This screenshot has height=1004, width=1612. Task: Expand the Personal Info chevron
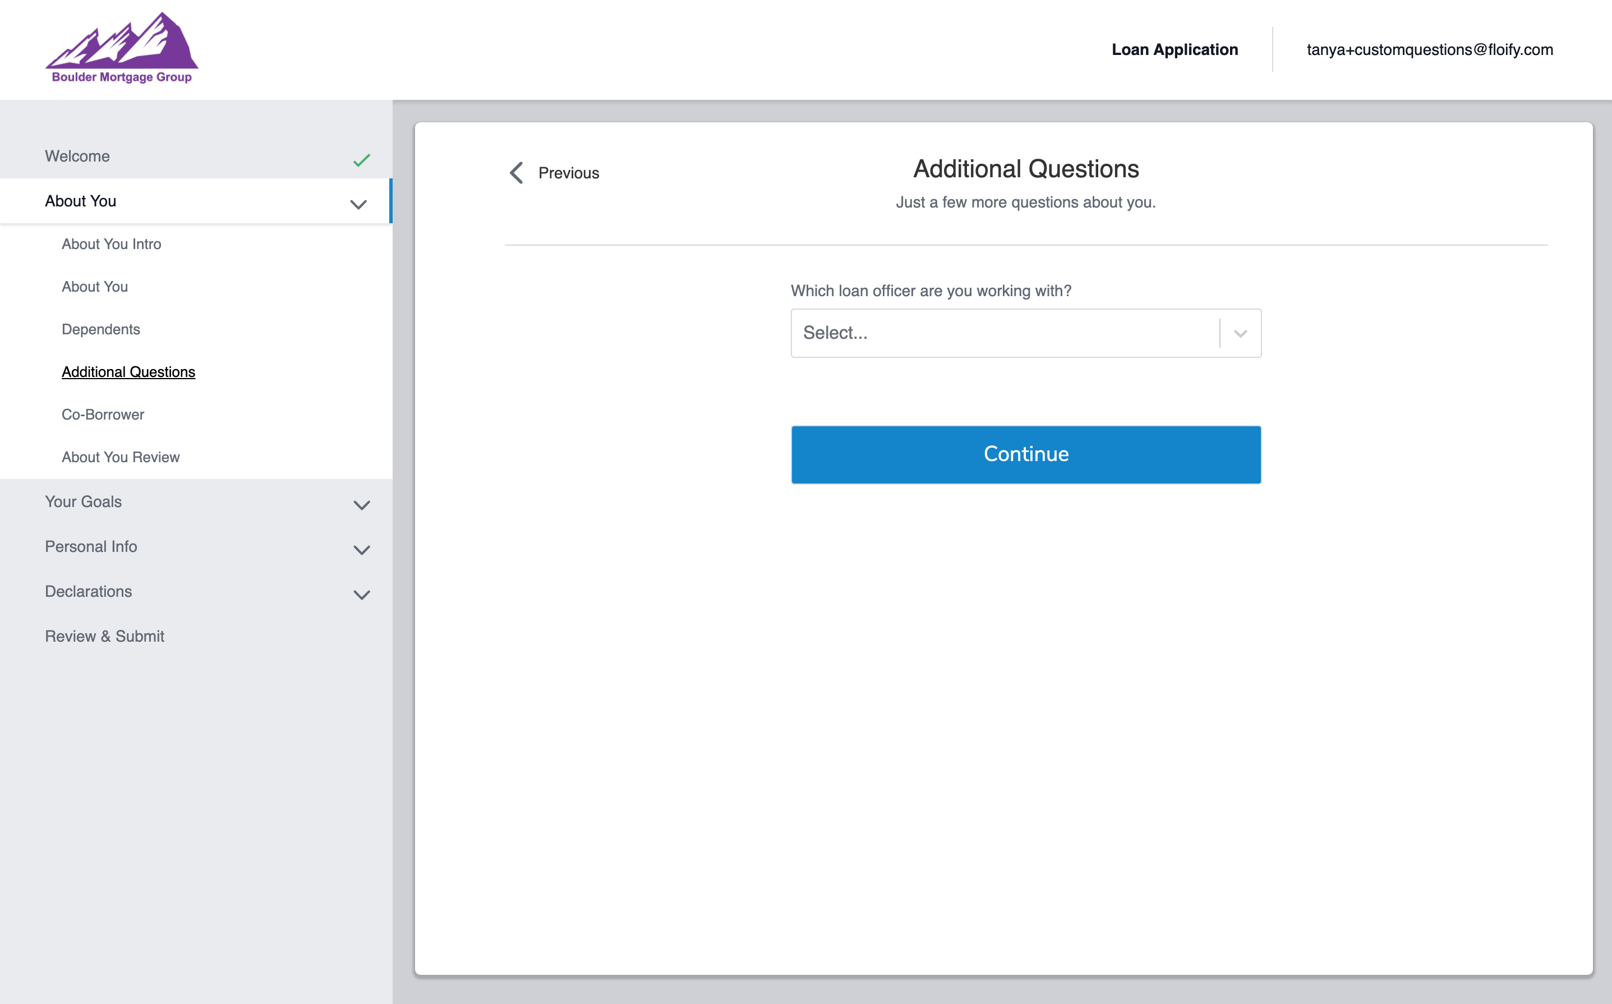click(x=361, y=550)
